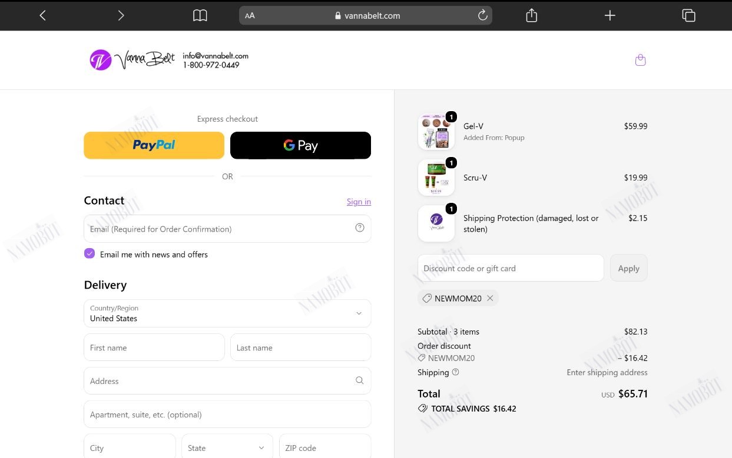Click the Sign in link
Screen dimensions: 732x458
pyautogui.click(x=359, y=202)
